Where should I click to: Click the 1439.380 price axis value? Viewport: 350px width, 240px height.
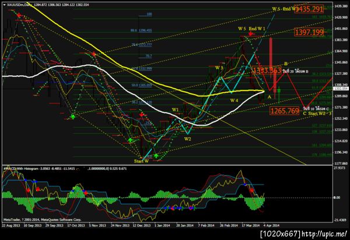pos(341,6)
